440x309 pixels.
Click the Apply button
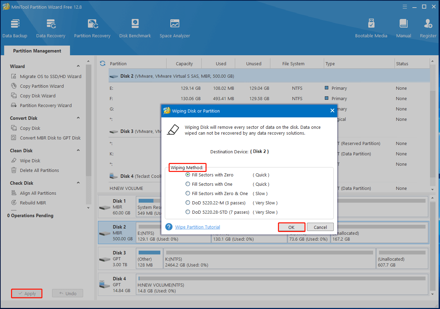(x=27, y=293)
